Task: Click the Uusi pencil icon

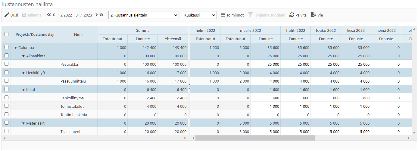Action: pos(7,15)
